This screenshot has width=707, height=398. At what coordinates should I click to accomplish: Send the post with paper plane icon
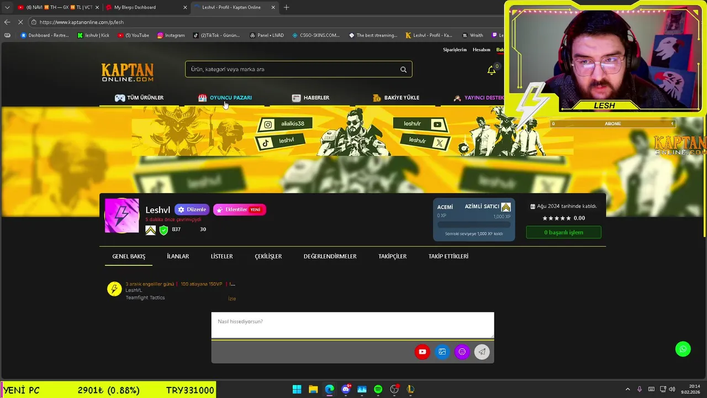[482, 352]
